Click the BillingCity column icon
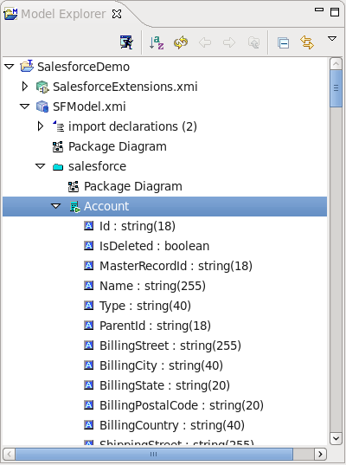Viewport: 346px width, 465px height. click(x=88, y=365)
